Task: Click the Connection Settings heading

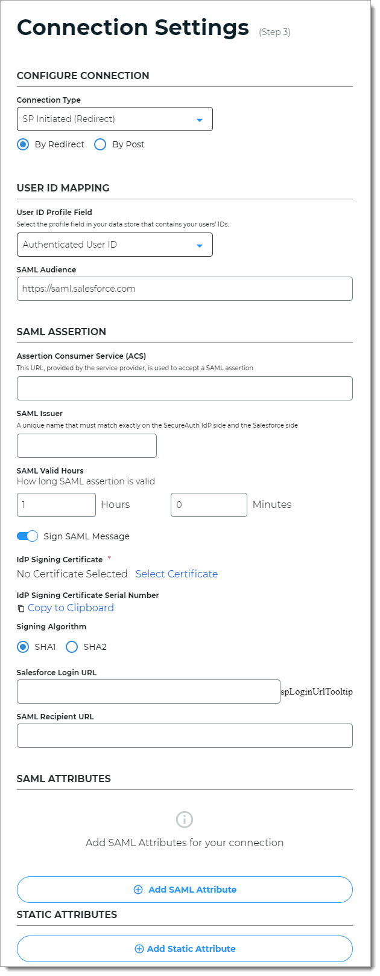Action: point(133,27)
